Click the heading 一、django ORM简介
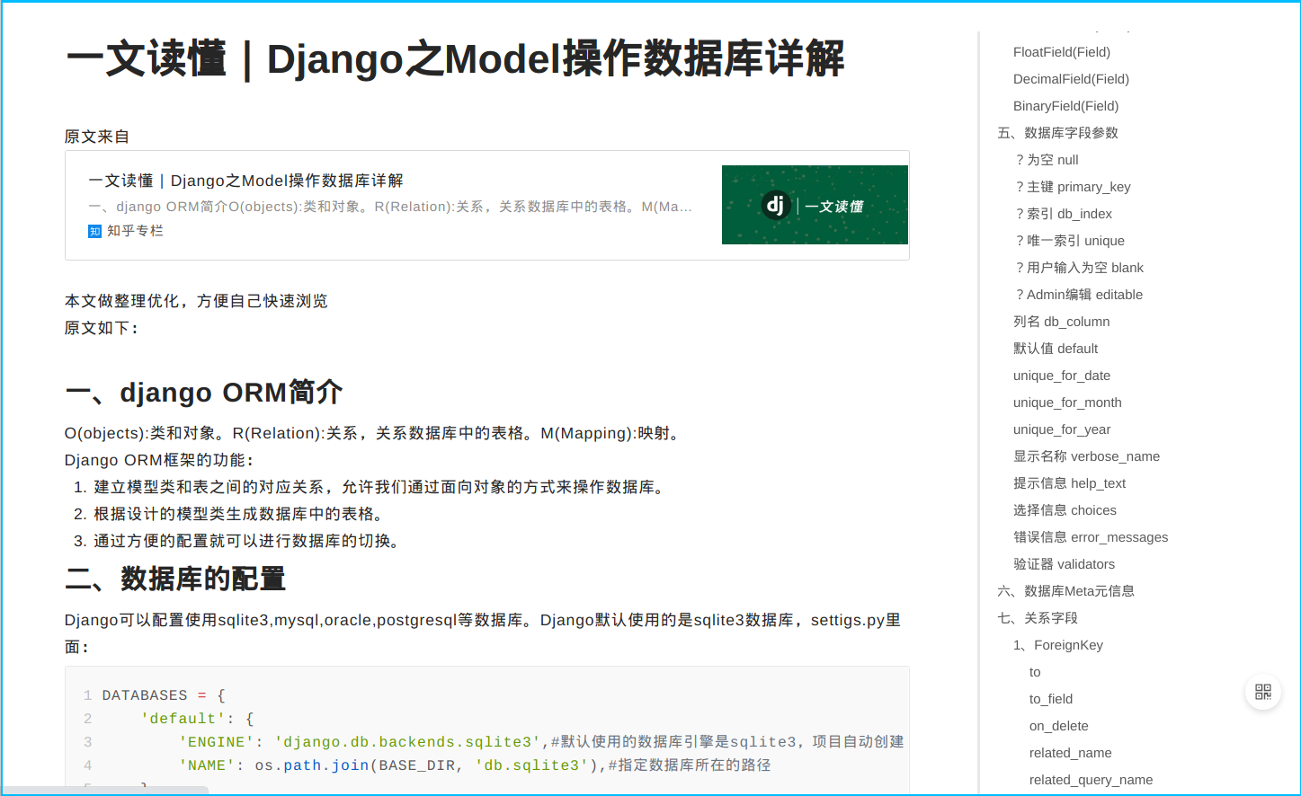The height and width of the screenshot is (796, 1301). 204,393
